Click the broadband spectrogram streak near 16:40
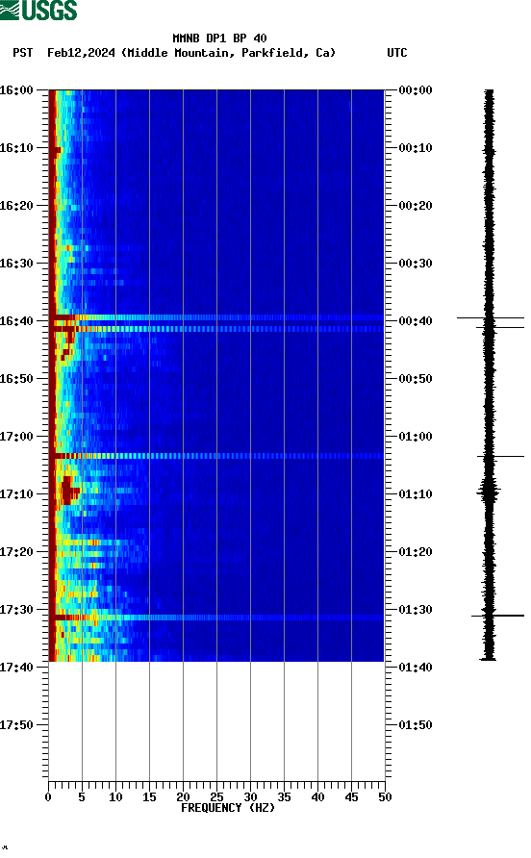Screen dimensions: 531x858 pos(216,317)
